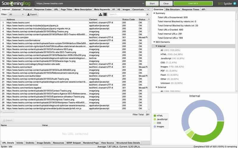
Task: Collapse the Internal tree node
Action: pyautogui.click(x=156, y=46)
